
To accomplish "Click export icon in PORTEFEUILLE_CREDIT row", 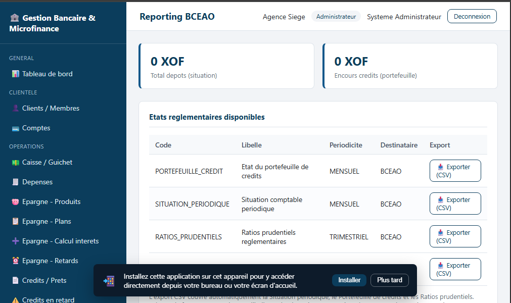I will (441, 167).
